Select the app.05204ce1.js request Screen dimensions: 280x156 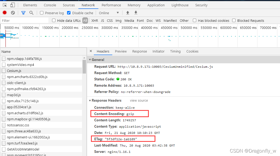[41, 107]
